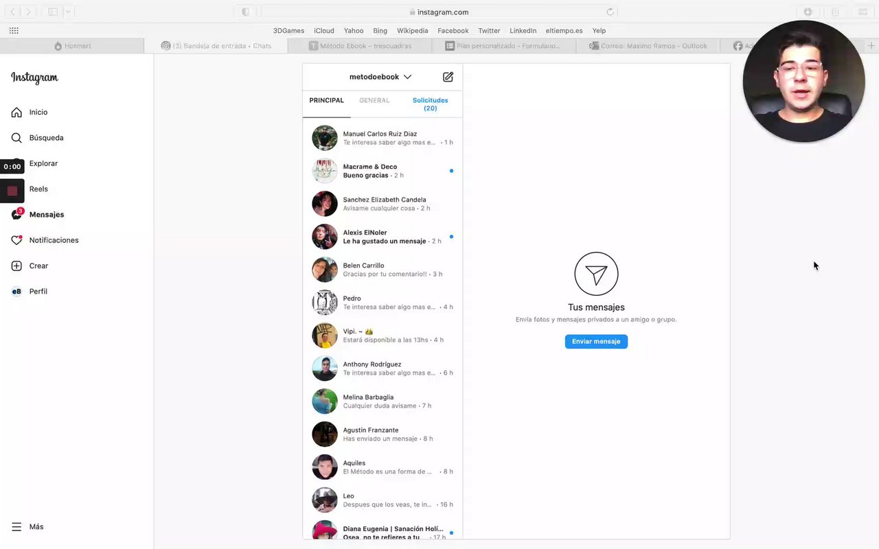Viewport: 879px width, 549px height.
Task: Open Bing bookmark
Action: click(x=380, y=31)
